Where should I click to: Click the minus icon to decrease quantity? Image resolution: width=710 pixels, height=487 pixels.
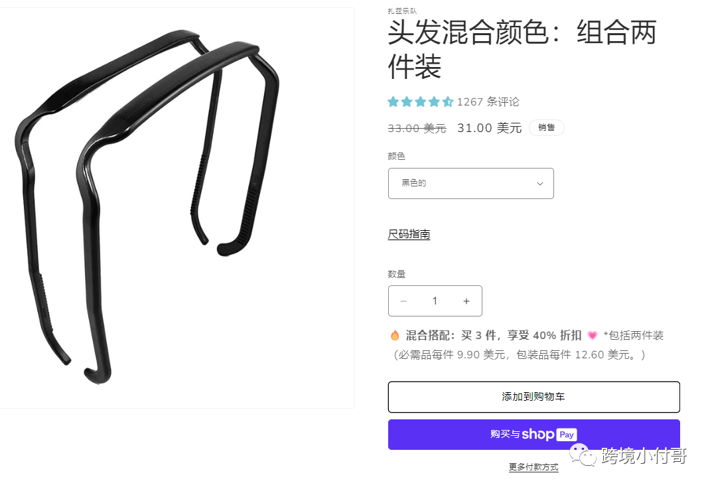(x=403, y=301)
